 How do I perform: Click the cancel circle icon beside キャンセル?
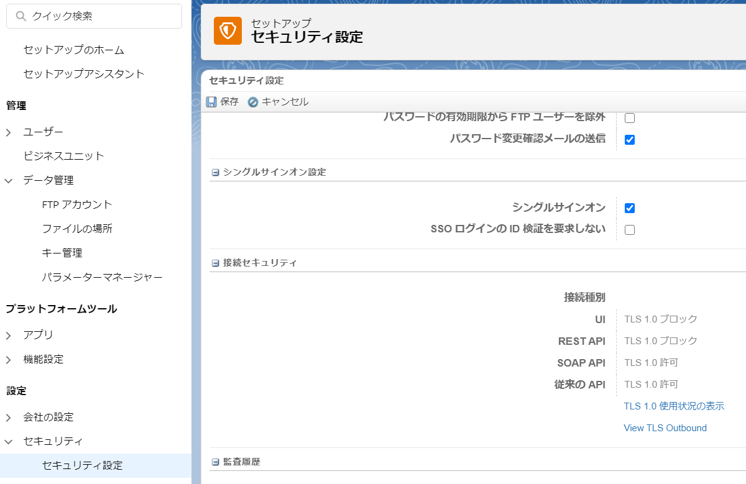click(253, 101)
